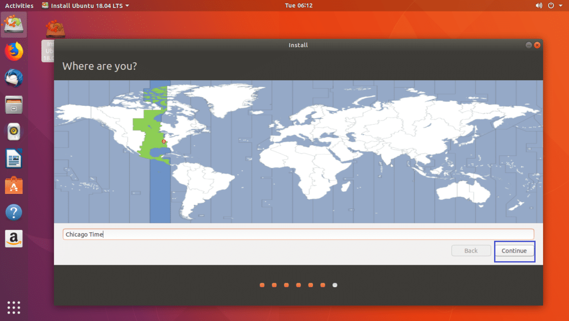Open Ubuntu Software store icon
The image size is (569, 321).
14,185
